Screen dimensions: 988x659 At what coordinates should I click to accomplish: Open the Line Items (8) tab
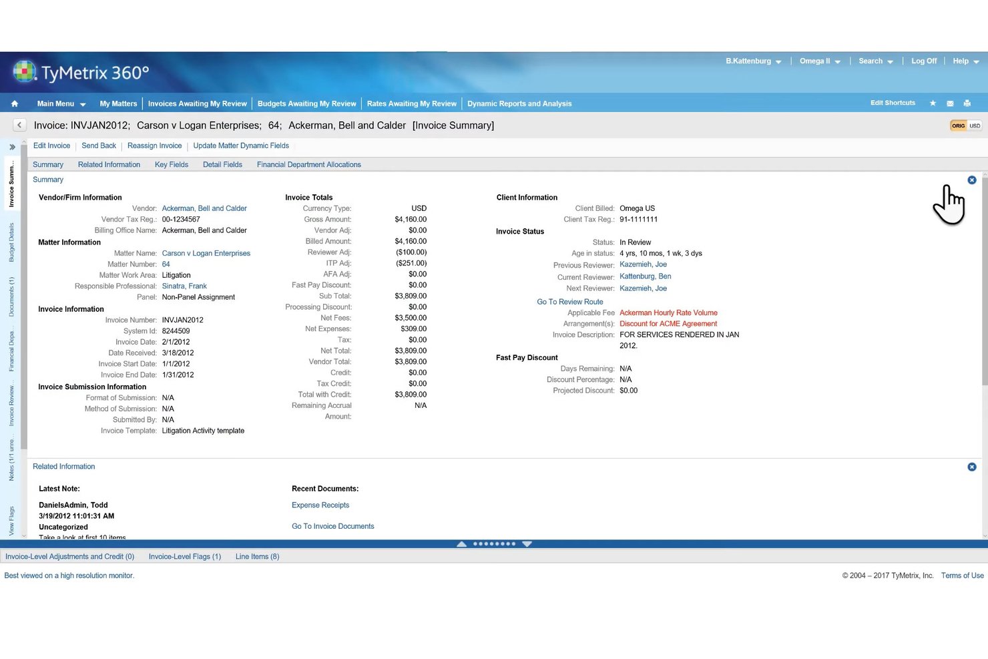pos(257,557)
